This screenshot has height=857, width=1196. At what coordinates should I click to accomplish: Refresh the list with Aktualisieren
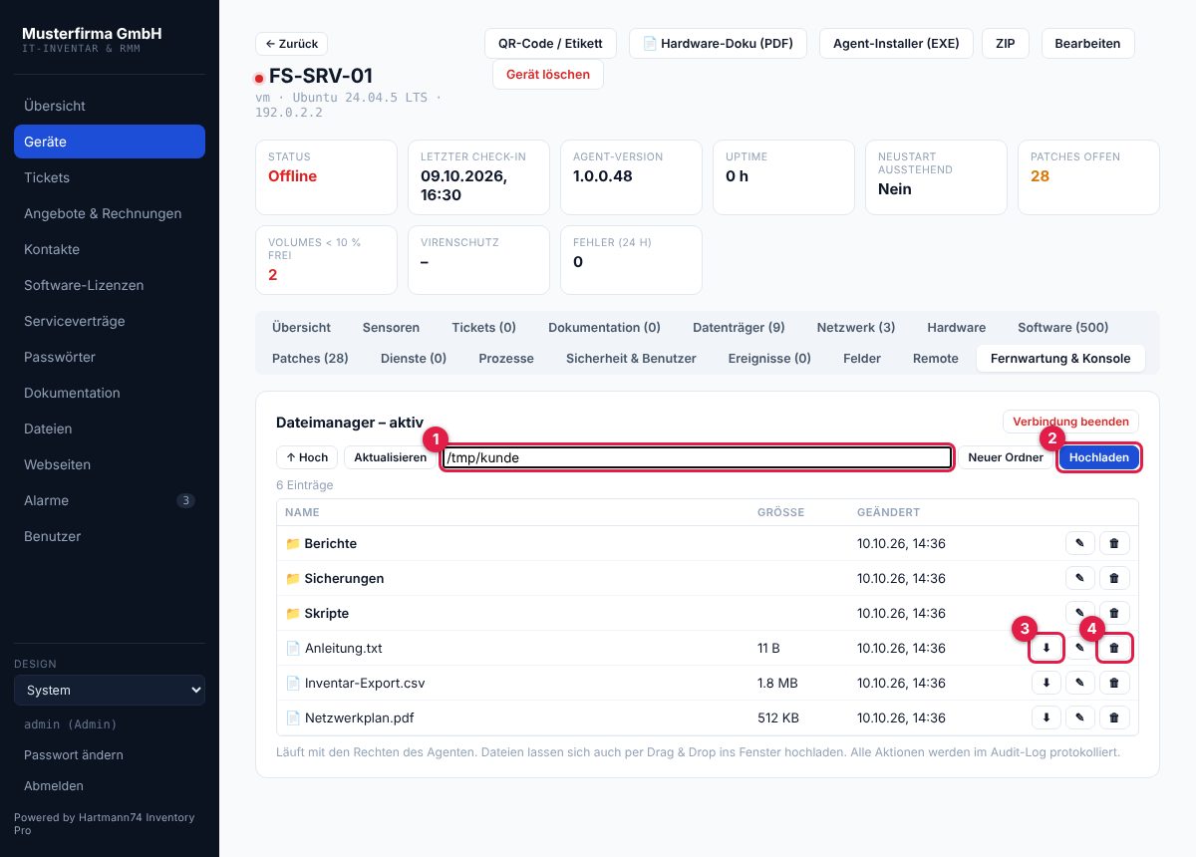[390, 457]
